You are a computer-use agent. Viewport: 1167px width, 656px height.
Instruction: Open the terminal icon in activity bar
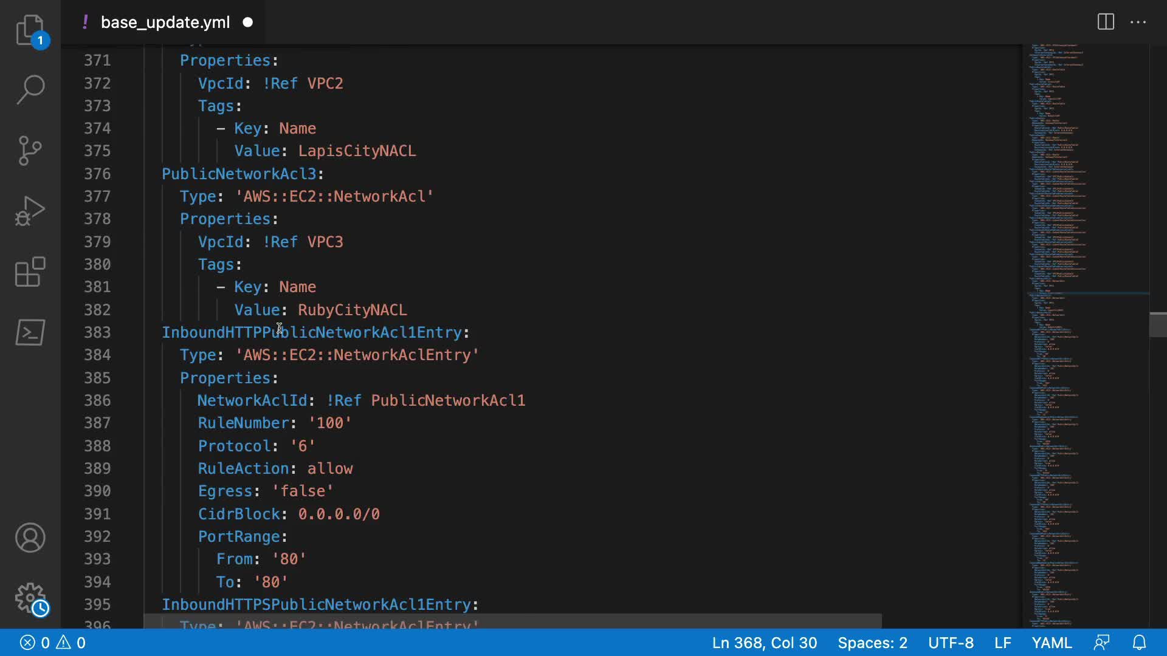30,332
